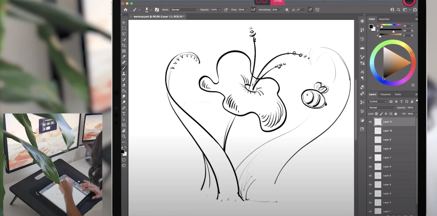Select the Paint Bucket tool
This screenshot has height=216, width=437.
click(124, 91)
